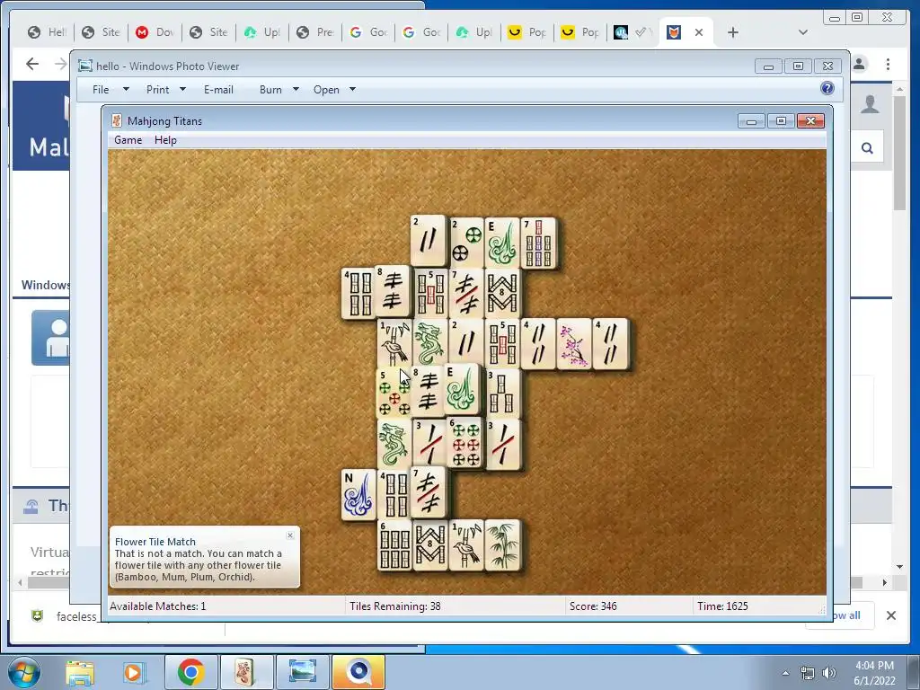Image resolution: width=920 pixels, height=690 pixels.
Task: Click Print in Photo Viewer toolbar
Action: pos(157,89)
